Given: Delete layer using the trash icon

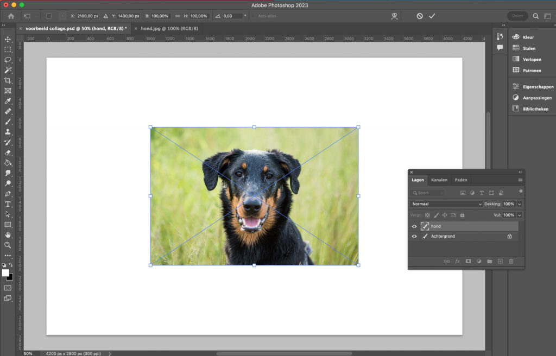Looking at the screenshot, I should (511, 261).
